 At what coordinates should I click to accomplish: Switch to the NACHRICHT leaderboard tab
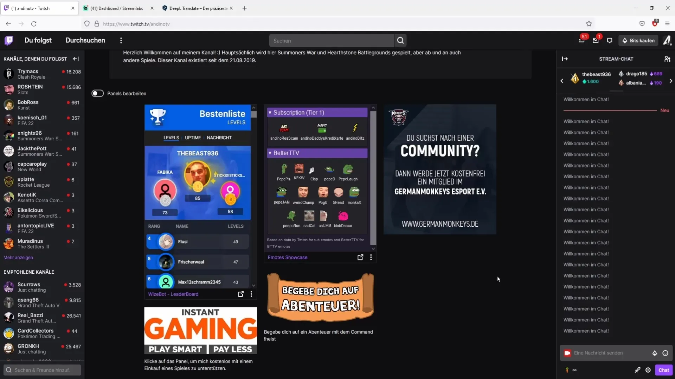click(219, 138)
